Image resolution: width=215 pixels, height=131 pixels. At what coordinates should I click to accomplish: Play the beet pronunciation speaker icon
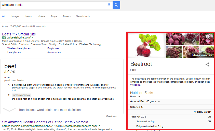point(14,72)
